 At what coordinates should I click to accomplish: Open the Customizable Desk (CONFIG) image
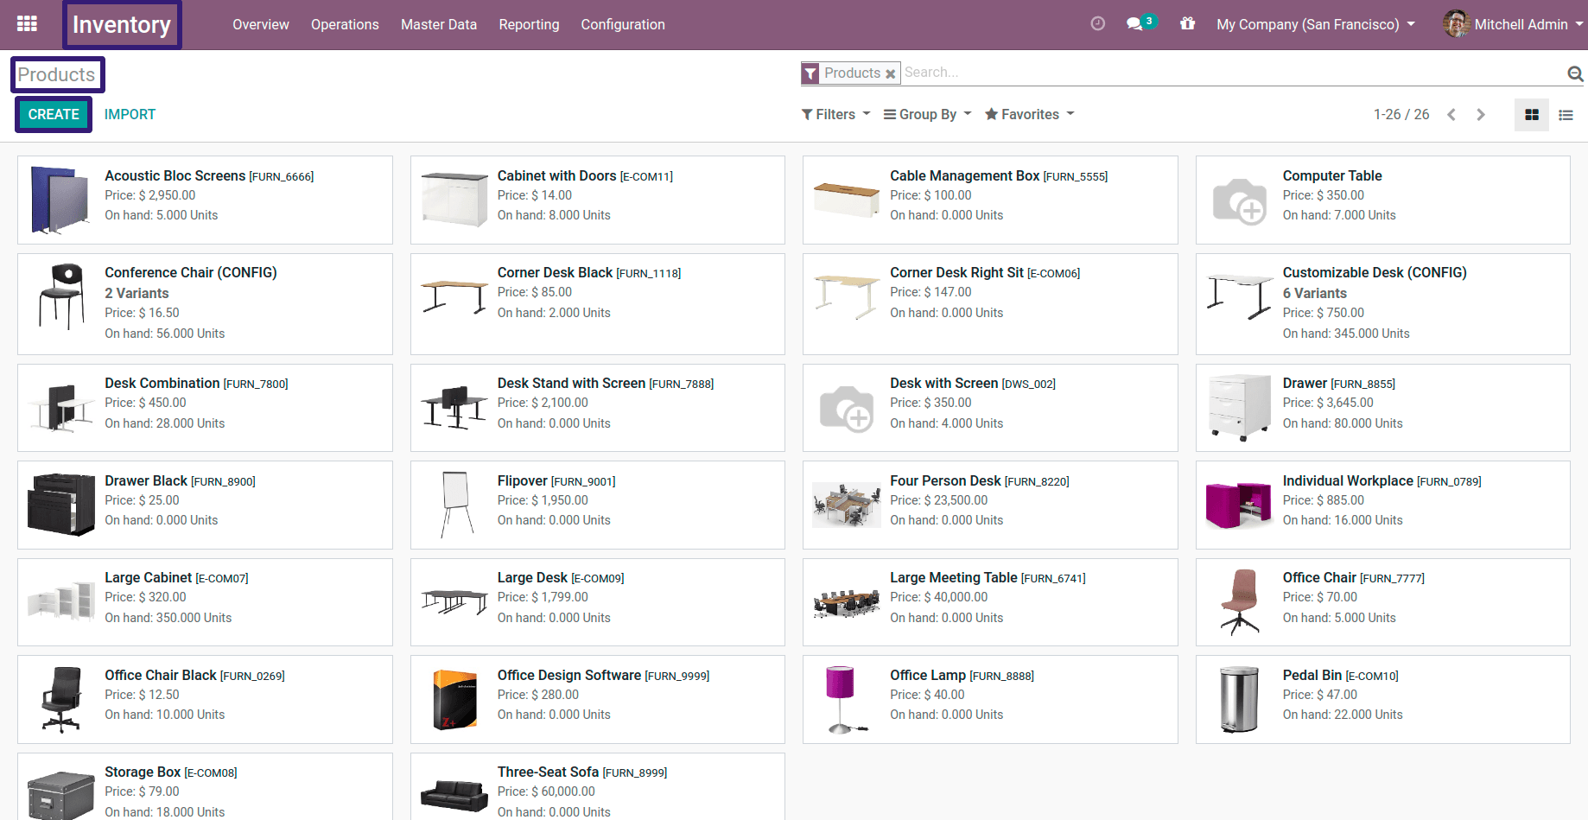click(x=1240, y=296)
